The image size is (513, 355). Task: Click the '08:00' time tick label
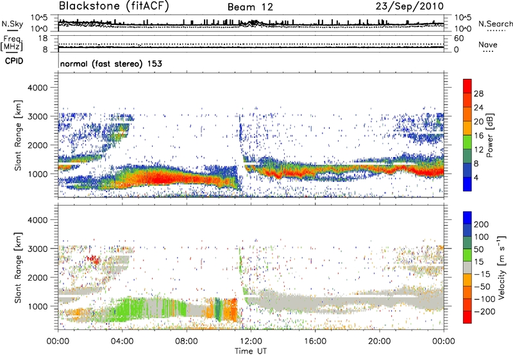pos(187,342)
